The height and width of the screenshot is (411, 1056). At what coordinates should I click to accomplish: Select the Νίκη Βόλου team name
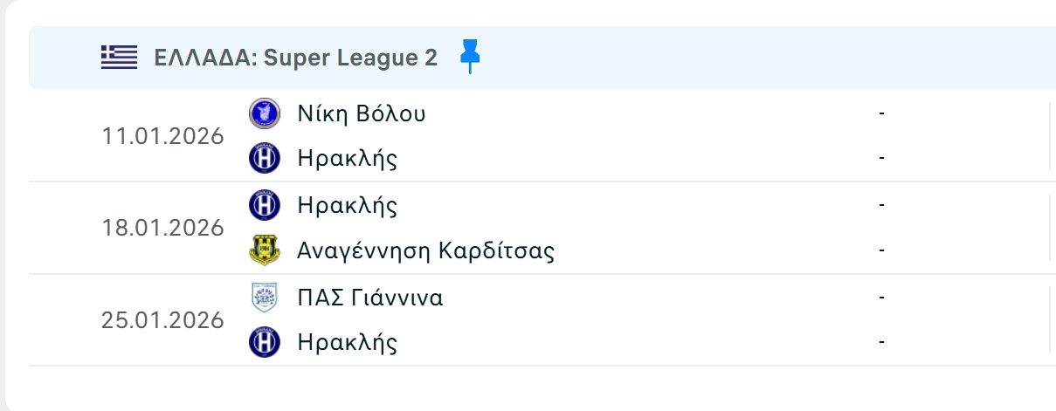point(362,113)
